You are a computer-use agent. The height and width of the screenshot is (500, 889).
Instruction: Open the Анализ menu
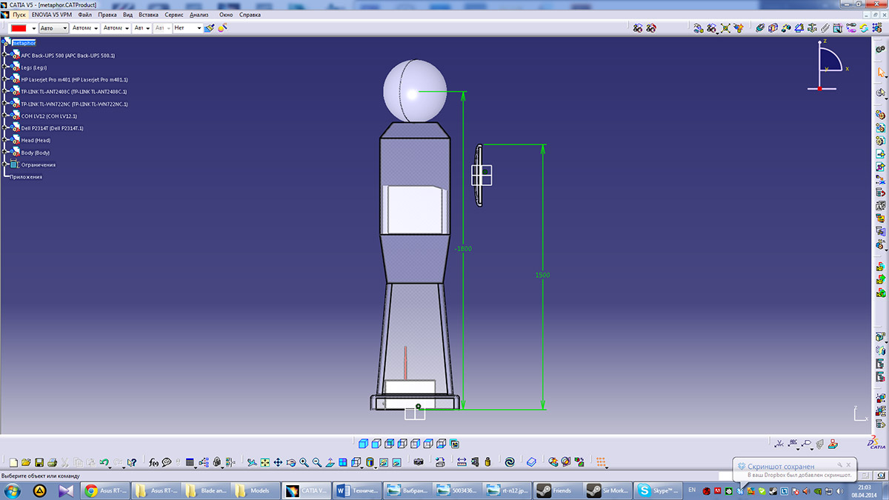tap(199, 15)
